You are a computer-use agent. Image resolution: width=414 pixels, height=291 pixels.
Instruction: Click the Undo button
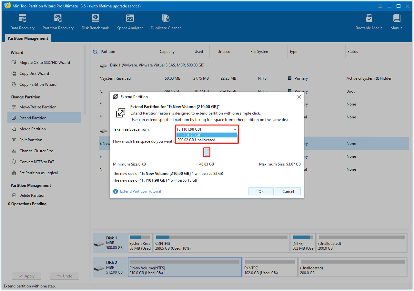65,276
